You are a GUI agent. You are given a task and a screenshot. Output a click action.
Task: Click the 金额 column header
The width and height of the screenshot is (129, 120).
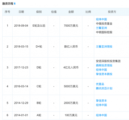tap(71, 12)
